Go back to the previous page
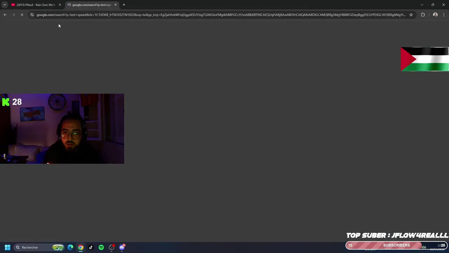The image size is (449, 253). pyautogui.click(x=5, y=15)
